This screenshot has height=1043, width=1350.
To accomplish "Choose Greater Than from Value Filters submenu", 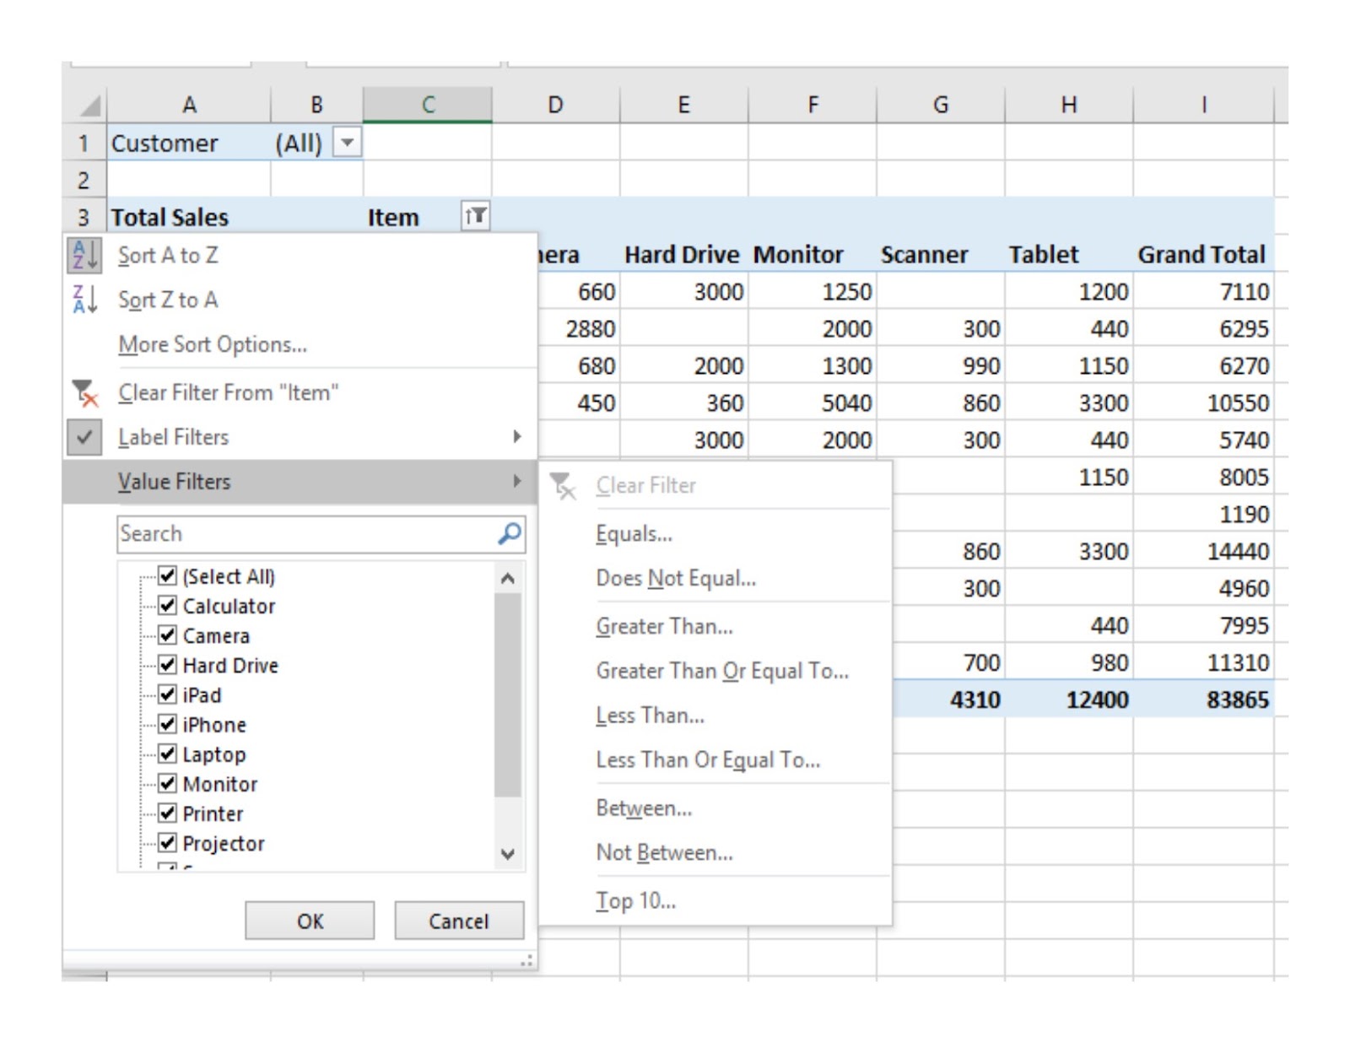I will (x=664, y=625).
